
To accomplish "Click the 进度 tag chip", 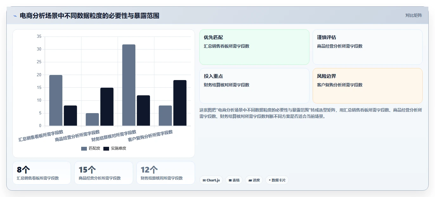I will 254,180.
